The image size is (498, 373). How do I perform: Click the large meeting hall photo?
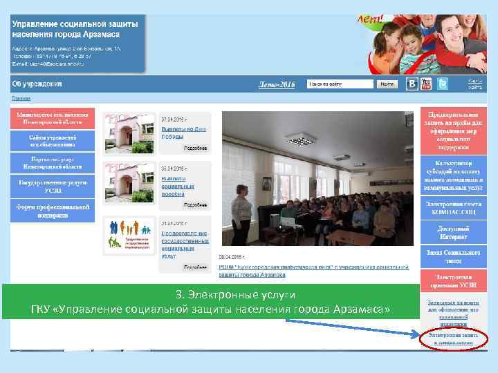click(x=317, y=178)
